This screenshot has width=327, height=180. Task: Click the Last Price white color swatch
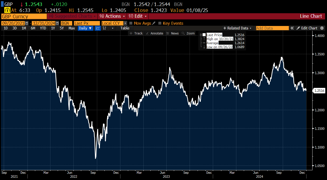pos(204,35)
